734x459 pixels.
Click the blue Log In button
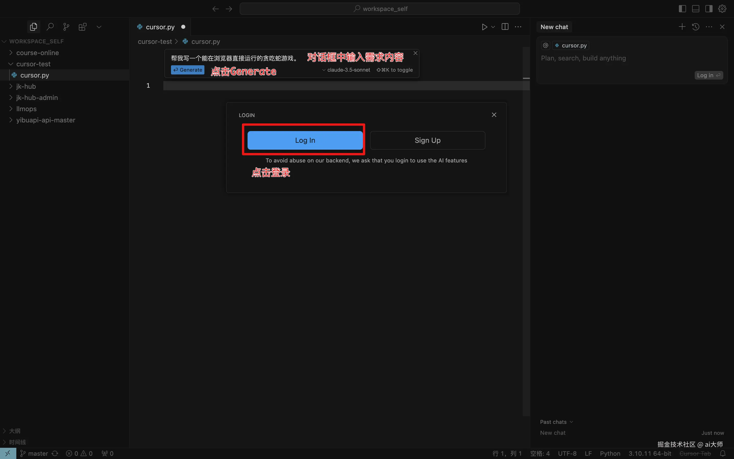click(x=305, y=140)
